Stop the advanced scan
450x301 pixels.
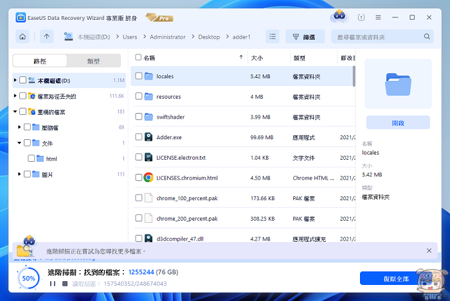click(x=64, y=283)
